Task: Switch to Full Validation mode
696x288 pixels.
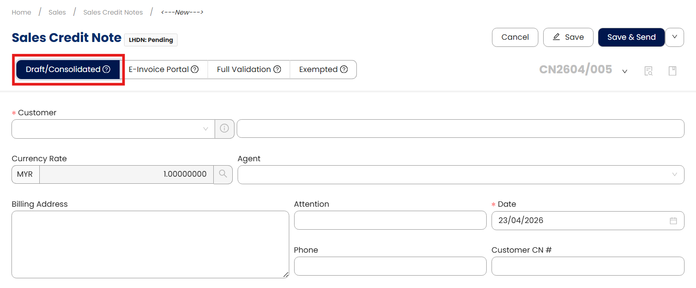Action: (243, 69)
